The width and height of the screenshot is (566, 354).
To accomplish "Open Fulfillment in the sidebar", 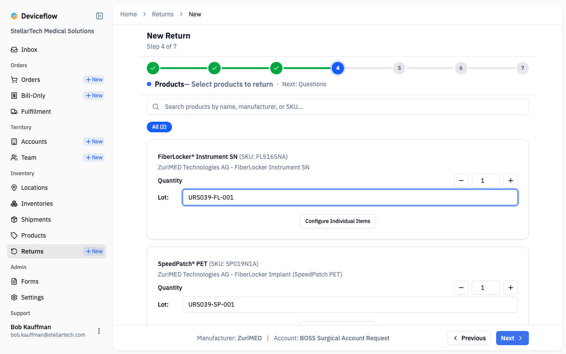I will pos(57,112).
